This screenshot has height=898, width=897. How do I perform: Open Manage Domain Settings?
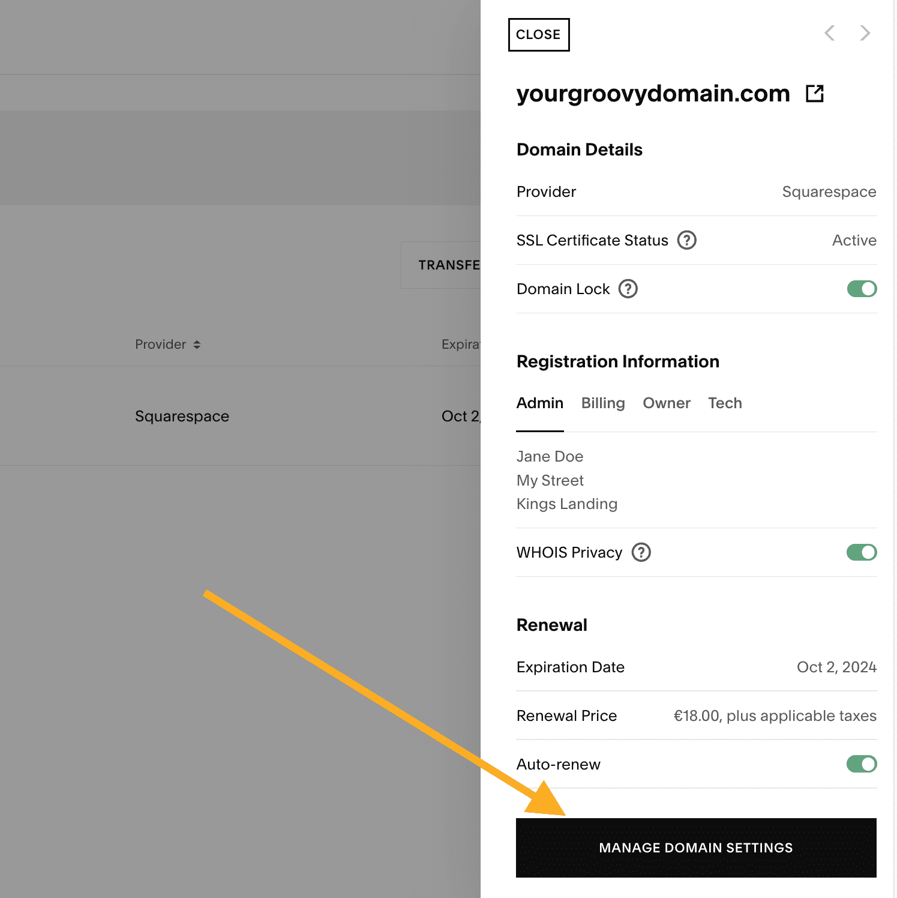695,848
